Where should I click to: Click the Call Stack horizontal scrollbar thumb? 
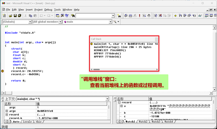point(97,69)
